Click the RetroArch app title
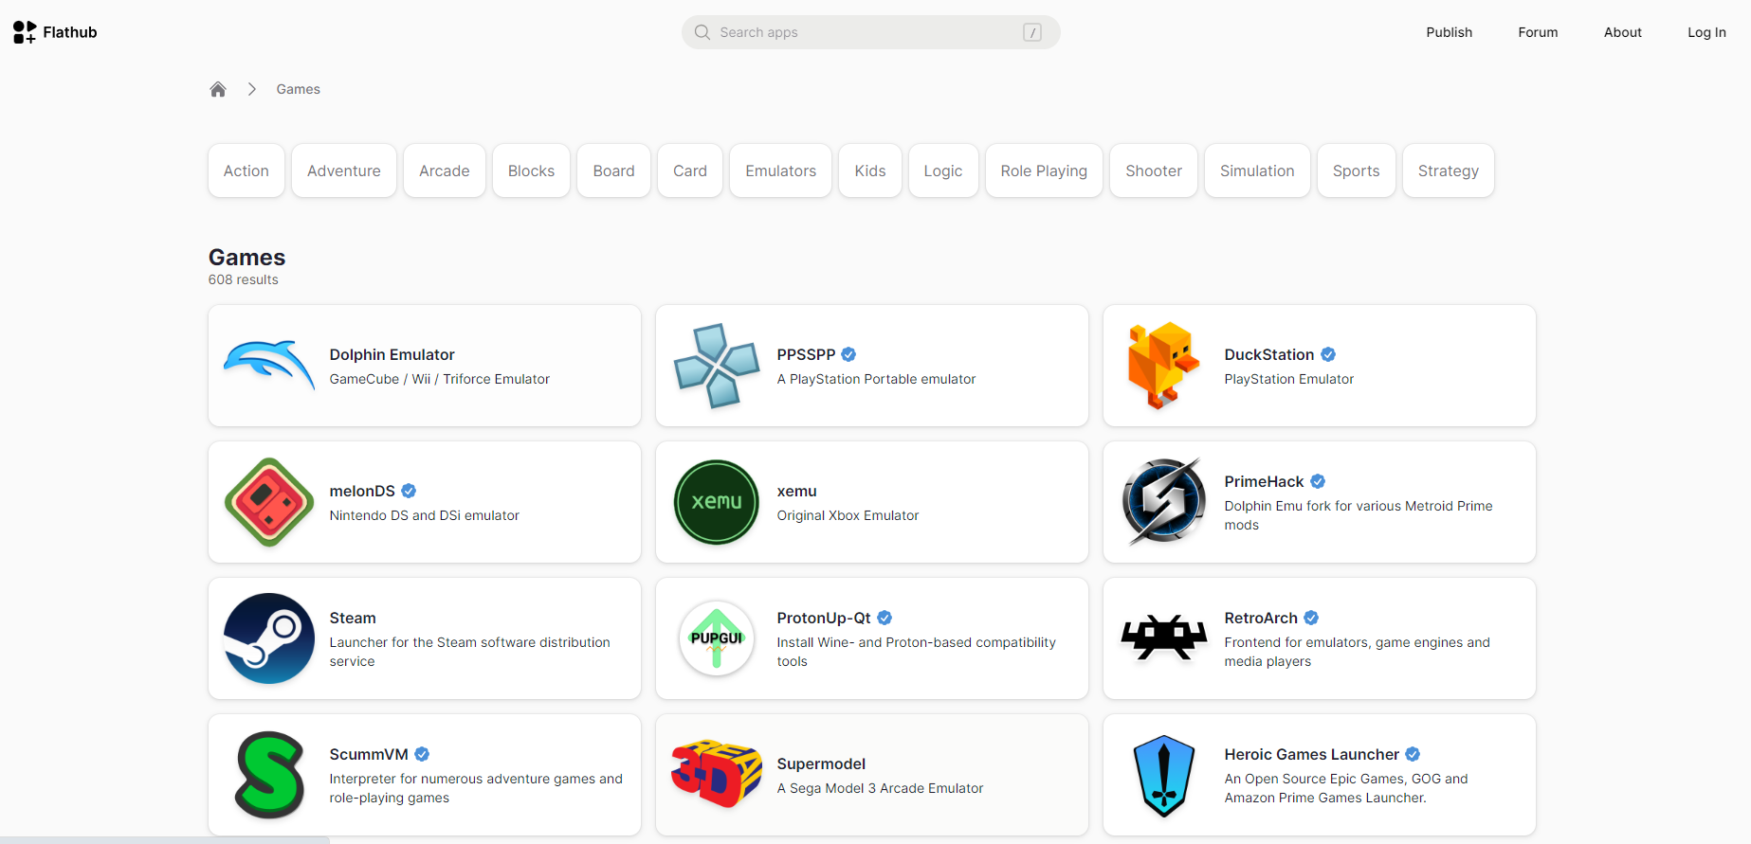Image resolution: width=1751 pixels, height=844 pixels. 1261,618
